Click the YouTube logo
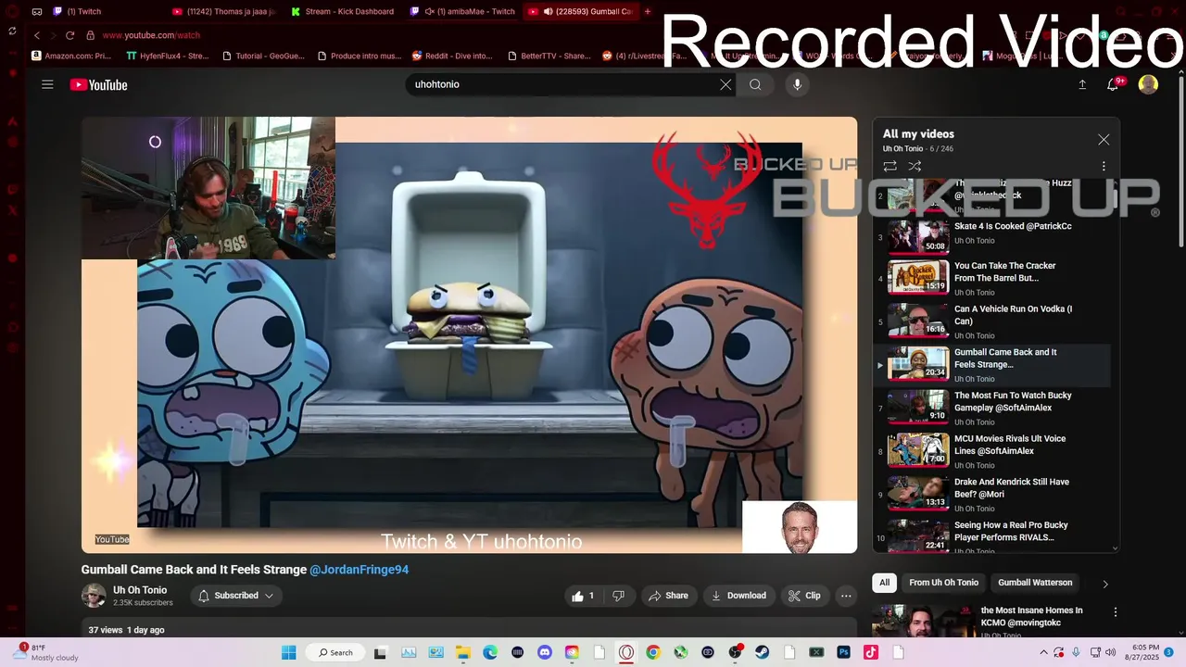Screen dimensions: 1186x667 coord(98,85)
